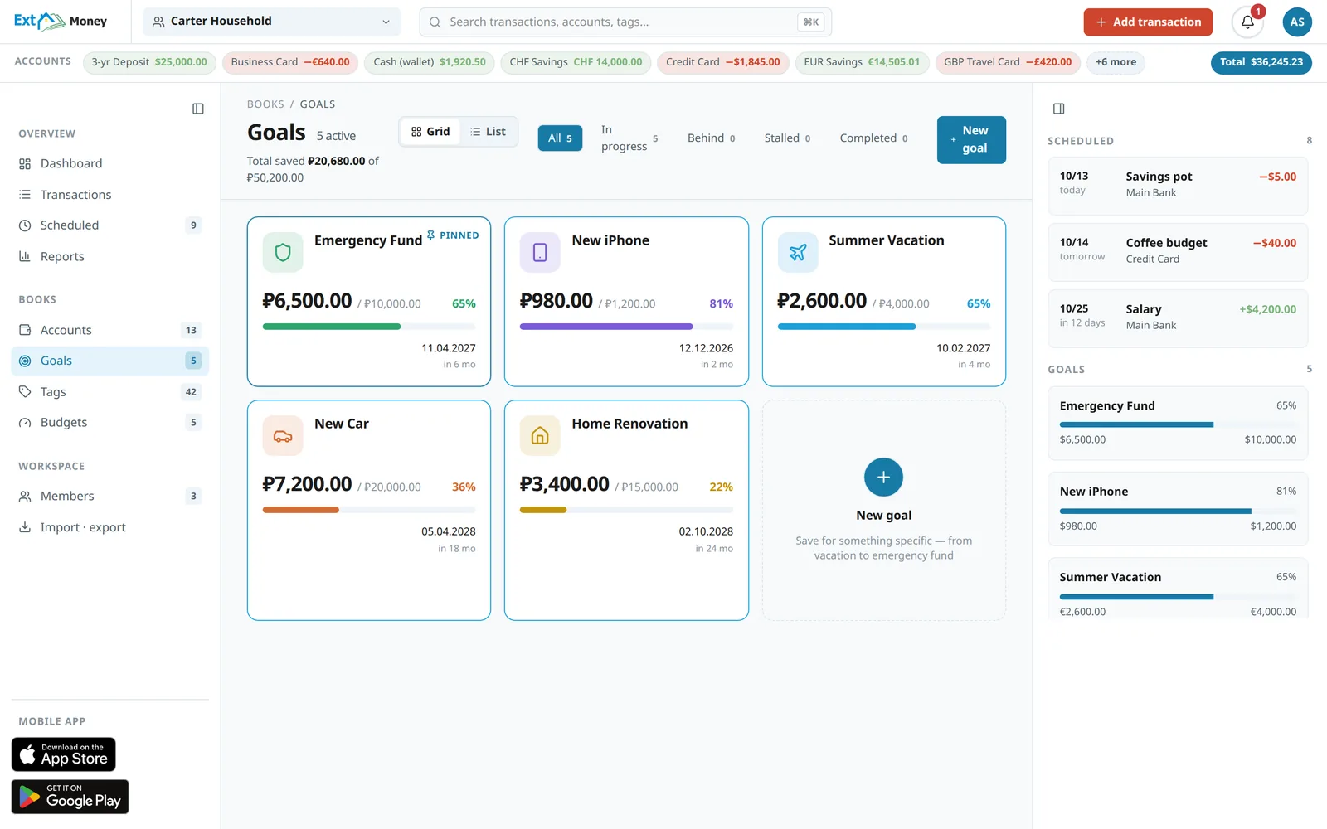Switch to List view

[488, 132]
